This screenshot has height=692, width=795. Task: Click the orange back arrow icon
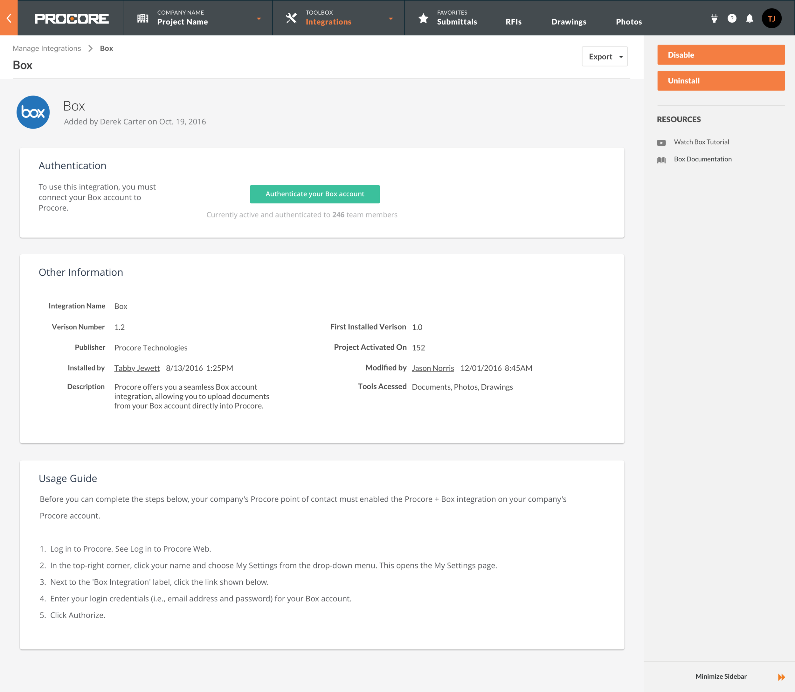point(9,18)
